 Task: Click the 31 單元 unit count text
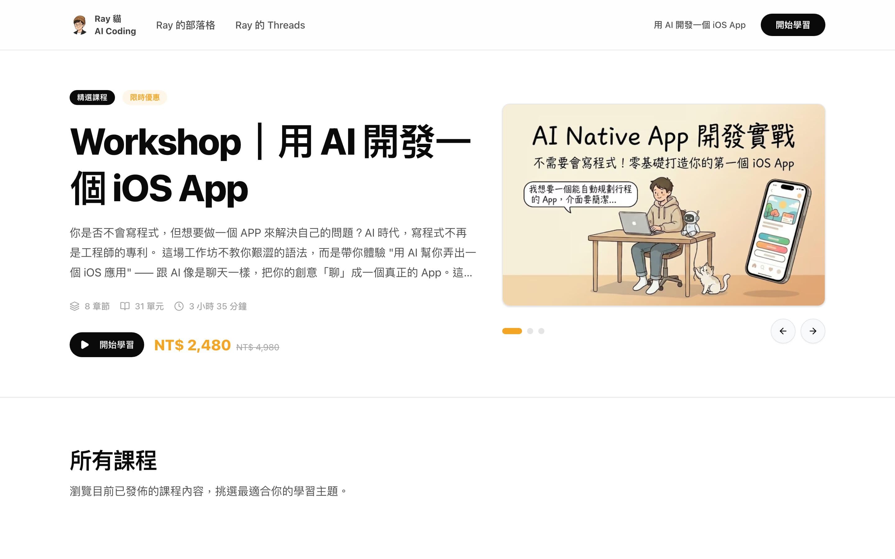point(149,306)
